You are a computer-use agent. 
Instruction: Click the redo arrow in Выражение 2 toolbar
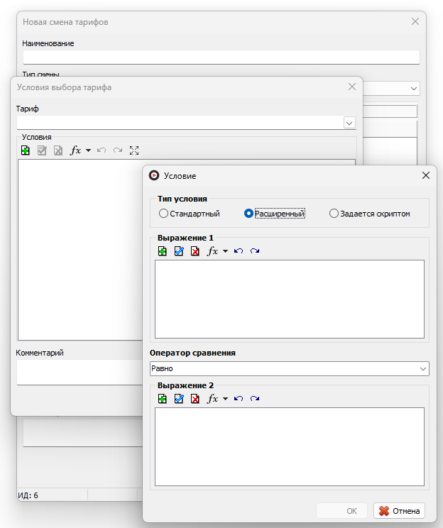[255, 399]
